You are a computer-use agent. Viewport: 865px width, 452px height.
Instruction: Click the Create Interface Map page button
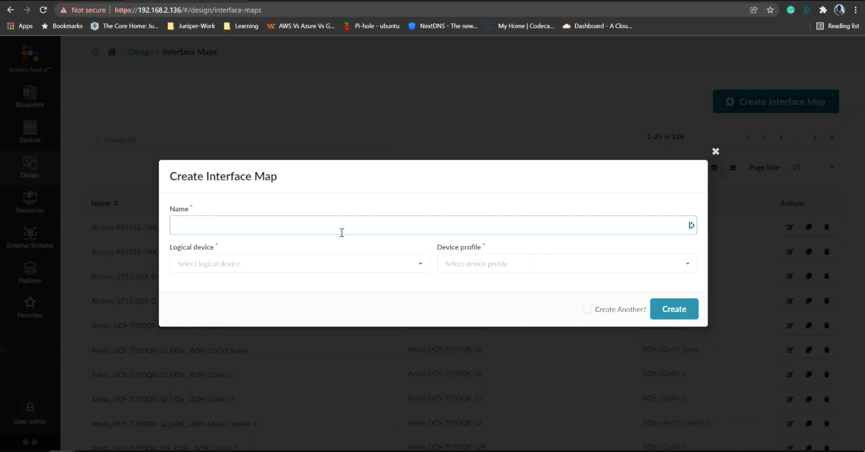pyautogui.click(x=776, y=102)
